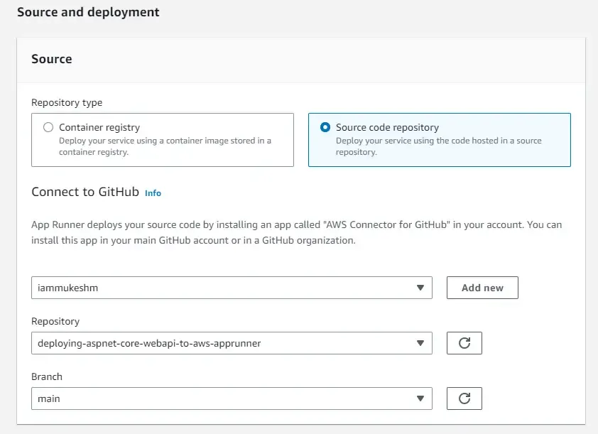The width and height of the screenshot is (598, 434).
Task: Click the Source and deployment header
Action: [88, 12]
